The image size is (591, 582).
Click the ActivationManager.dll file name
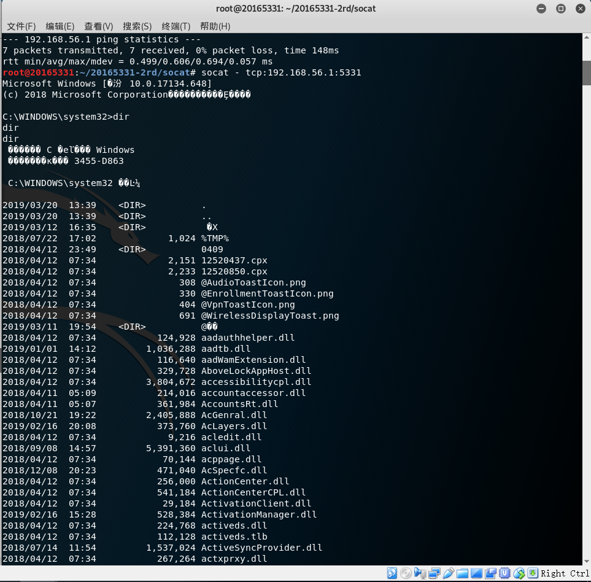point(260,514)
